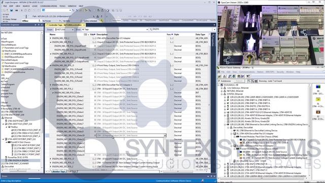Click the tag filter input showing ENZDN
The width and height of the screenshot is (325, 183).
pos(182,29)
